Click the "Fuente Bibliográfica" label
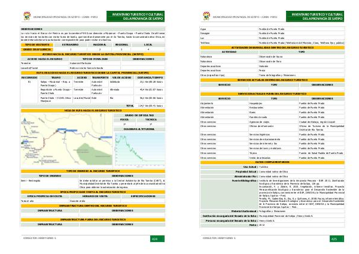359x254 pixels. pos(244,181)
